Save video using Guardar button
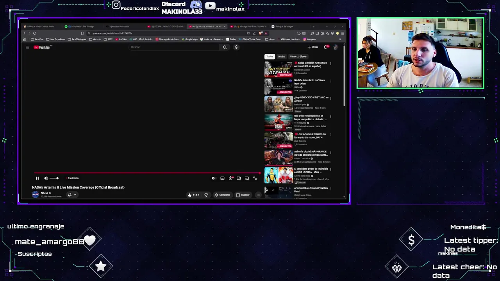 [243, 195]
